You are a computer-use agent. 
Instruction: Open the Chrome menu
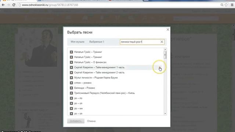click(x=232, y=5)
